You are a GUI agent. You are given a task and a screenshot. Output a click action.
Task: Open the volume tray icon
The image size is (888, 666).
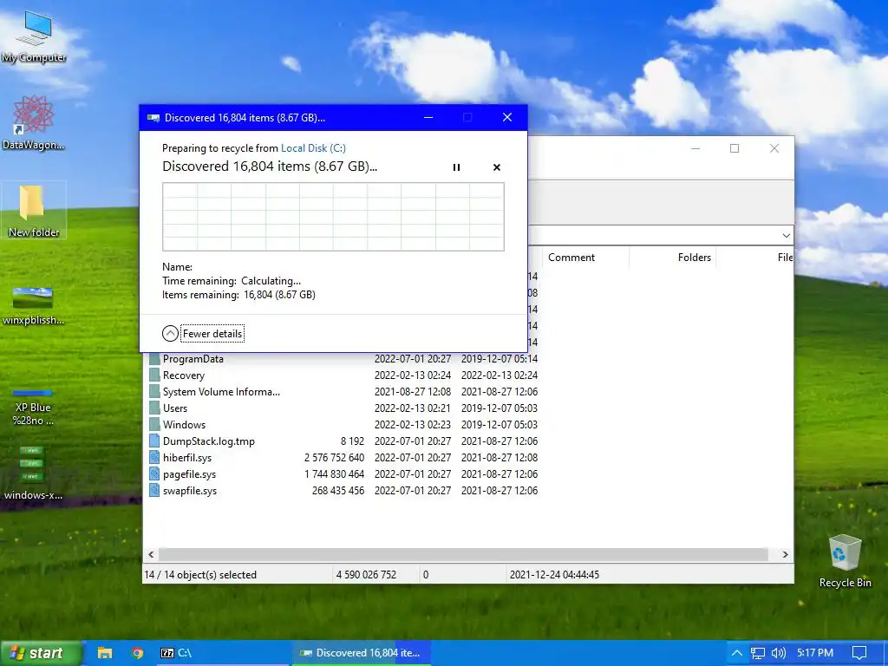[x=779, y=653]
